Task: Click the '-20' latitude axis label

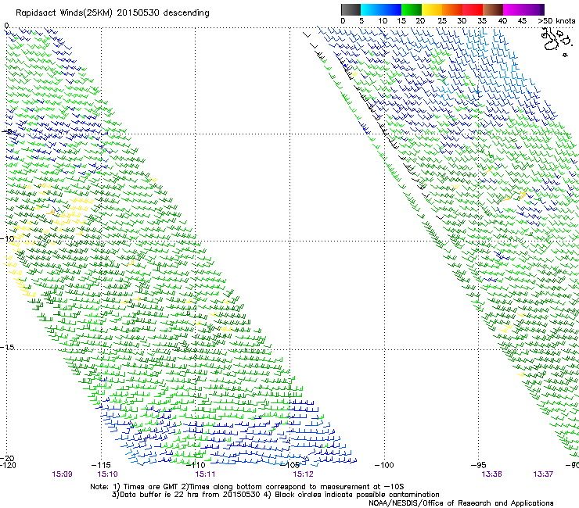Action: click(7, 458)
